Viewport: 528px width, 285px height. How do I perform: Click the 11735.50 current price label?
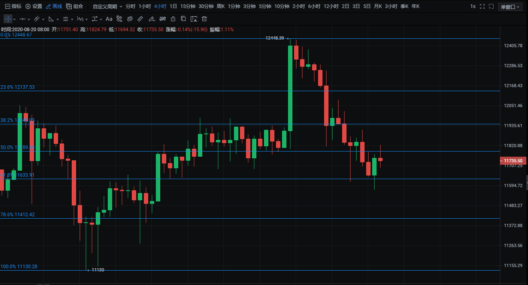(x=512, y=161)
